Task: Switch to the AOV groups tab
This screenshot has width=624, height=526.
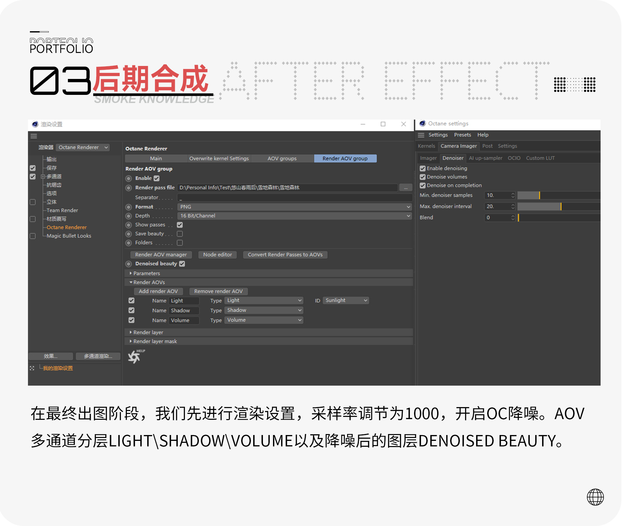Action: coord(282,158)
